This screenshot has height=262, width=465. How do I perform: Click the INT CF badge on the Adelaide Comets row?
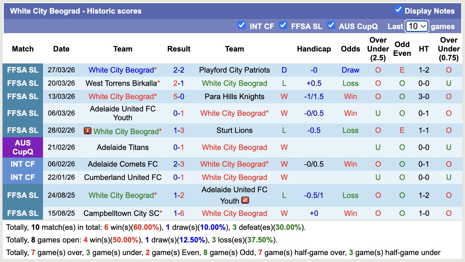pyautogui.click(x=22, y=164)
